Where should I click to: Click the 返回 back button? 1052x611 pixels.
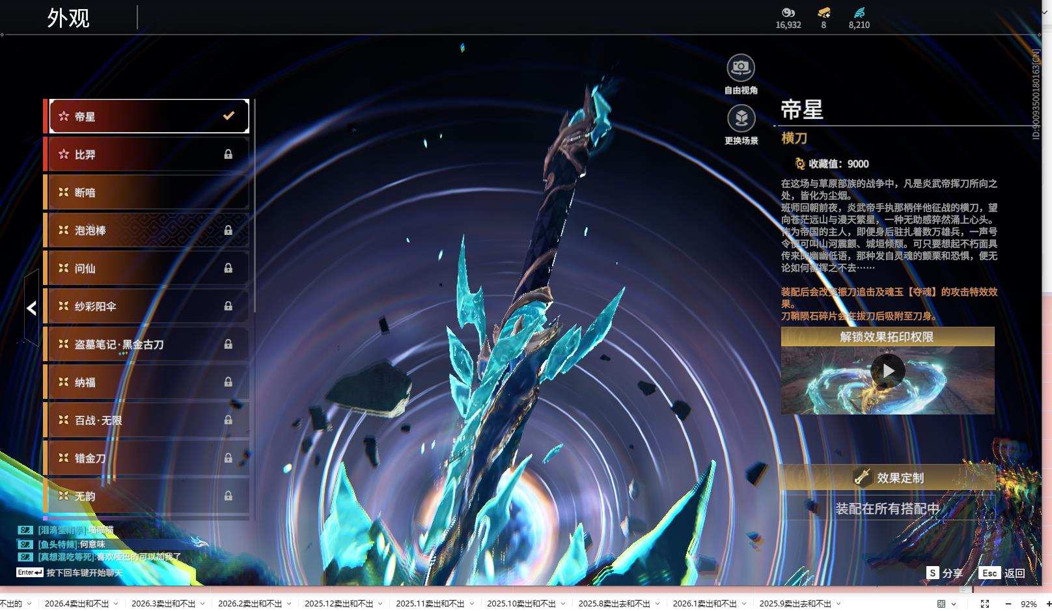[1002, 573]
